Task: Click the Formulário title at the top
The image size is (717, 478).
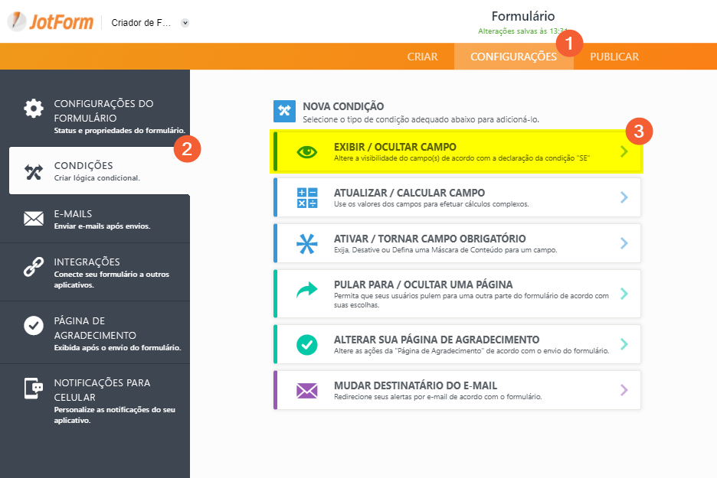Action: click(x=522, y=16)
